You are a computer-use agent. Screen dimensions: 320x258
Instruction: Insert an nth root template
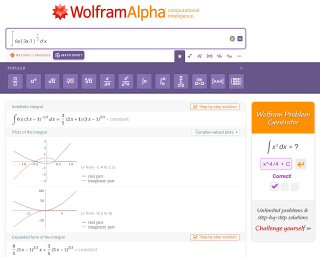click(89, 81)
